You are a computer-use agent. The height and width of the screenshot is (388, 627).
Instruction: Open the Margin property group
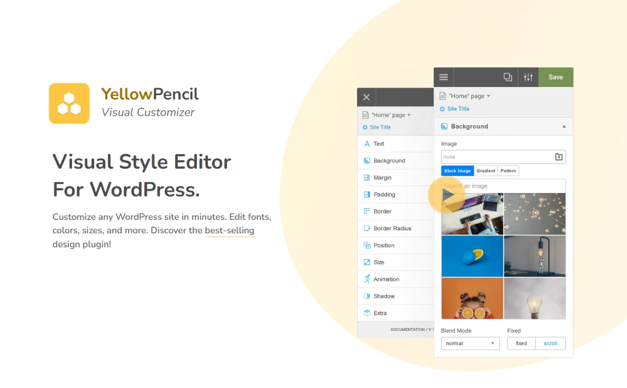[395, 178]
